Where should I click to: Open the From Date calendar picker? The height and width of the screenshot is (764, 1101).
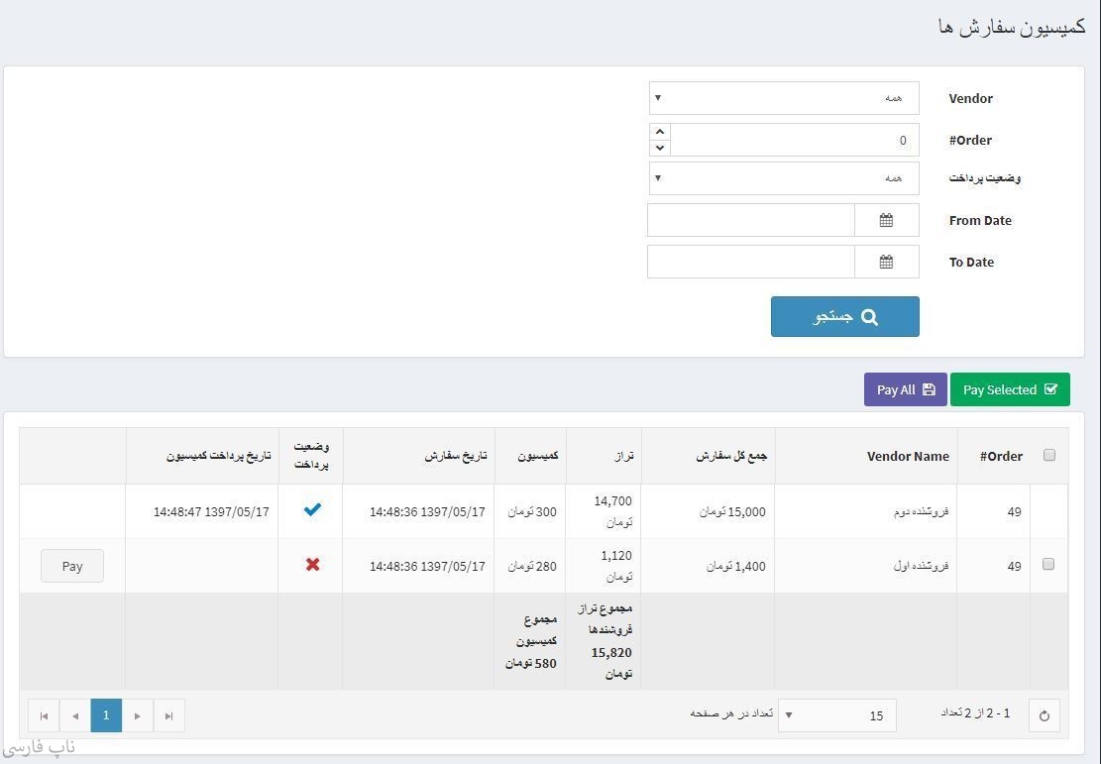[x=886, y=220]
